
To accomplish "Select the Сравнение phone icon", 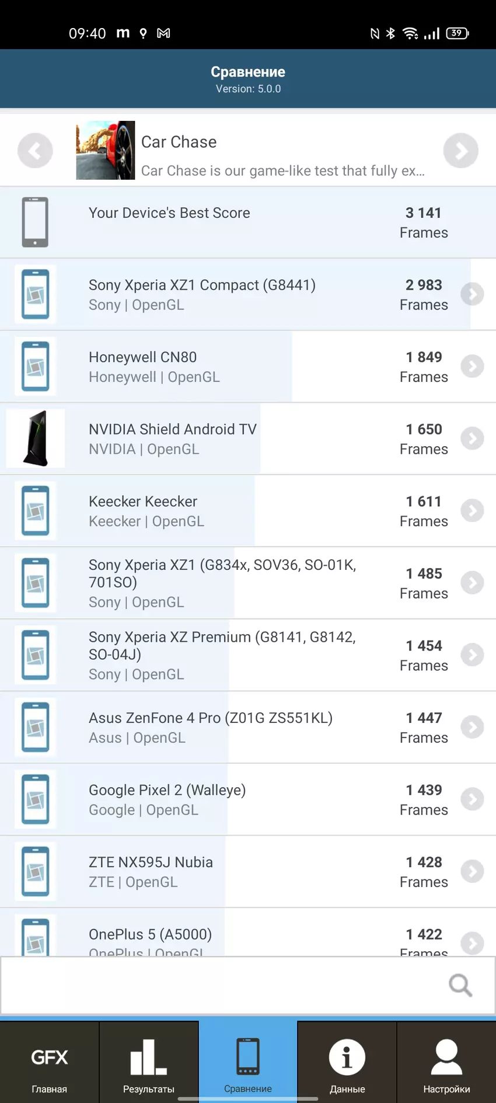I will coord(248,1056).
